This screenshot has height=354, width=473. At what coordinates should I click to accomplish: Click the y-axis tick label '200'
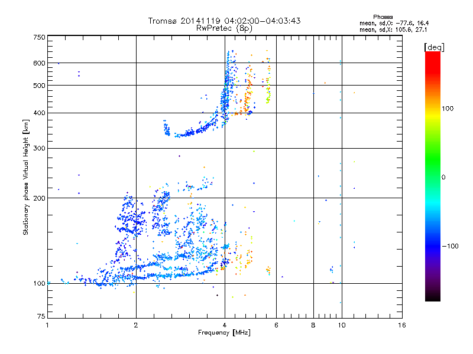(39, 198)
